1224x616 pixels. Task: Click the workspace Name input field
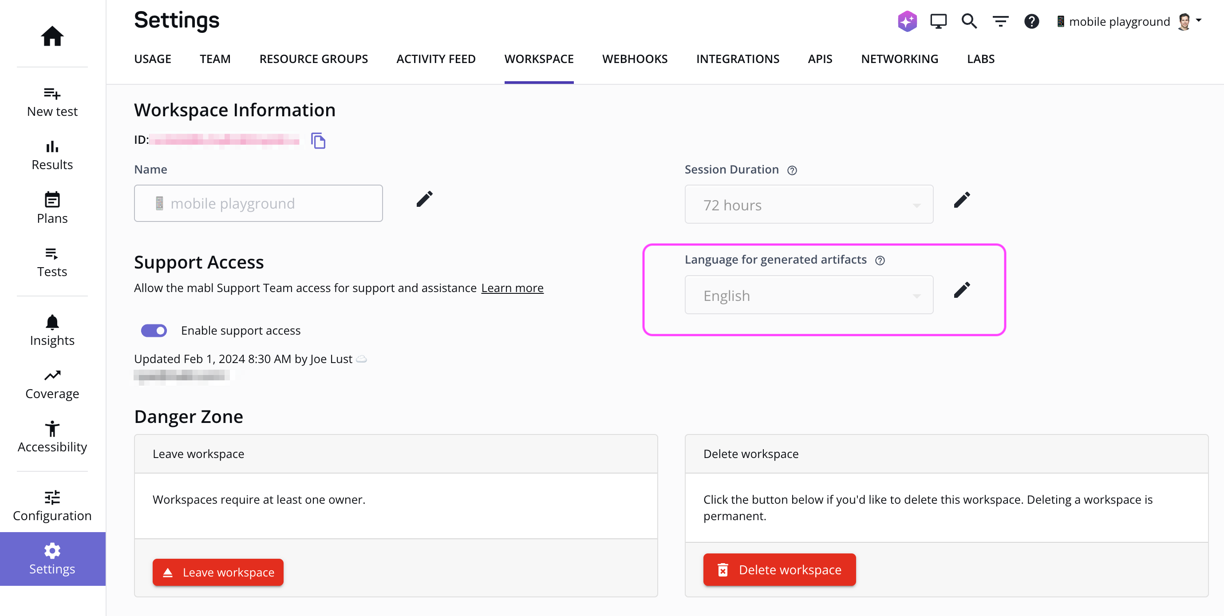tap(258, 203)
